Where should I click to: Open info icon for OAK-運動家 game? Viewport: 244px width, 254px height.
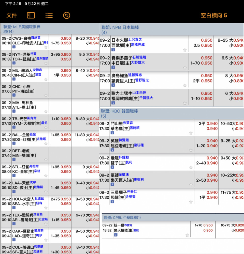tap(14, 240)
